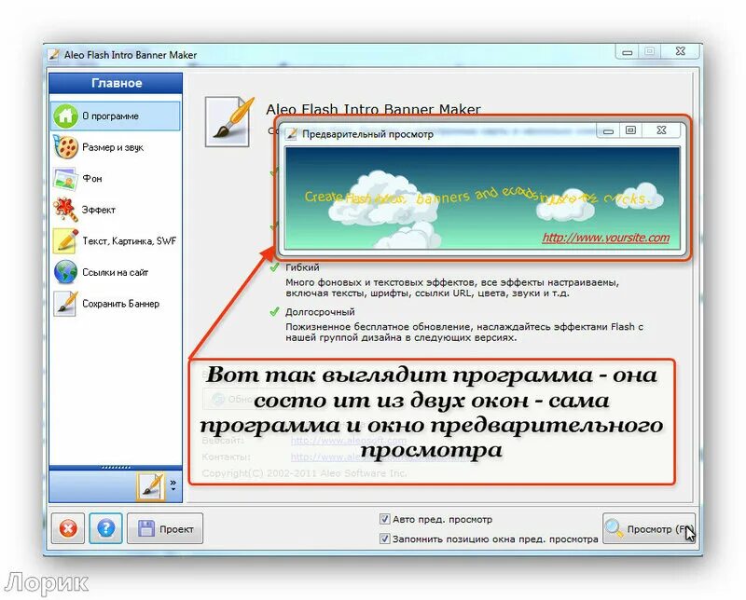Open Текст, Картинка, SWF section
This screenshot has width=746, height=600.
click(116, 241)
